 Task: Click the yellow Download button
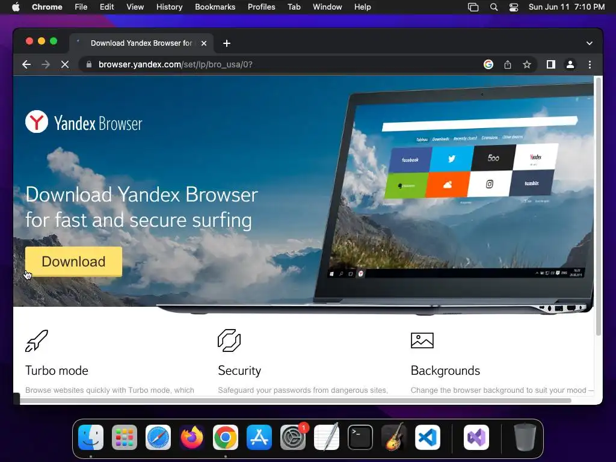click(73, 261)
